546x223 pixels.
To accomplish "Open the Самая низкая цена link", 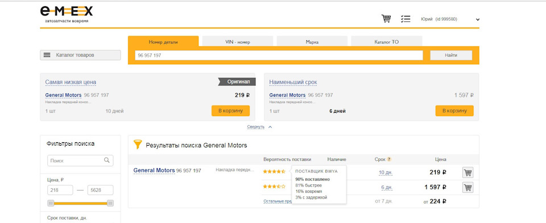I will [71, 82].
